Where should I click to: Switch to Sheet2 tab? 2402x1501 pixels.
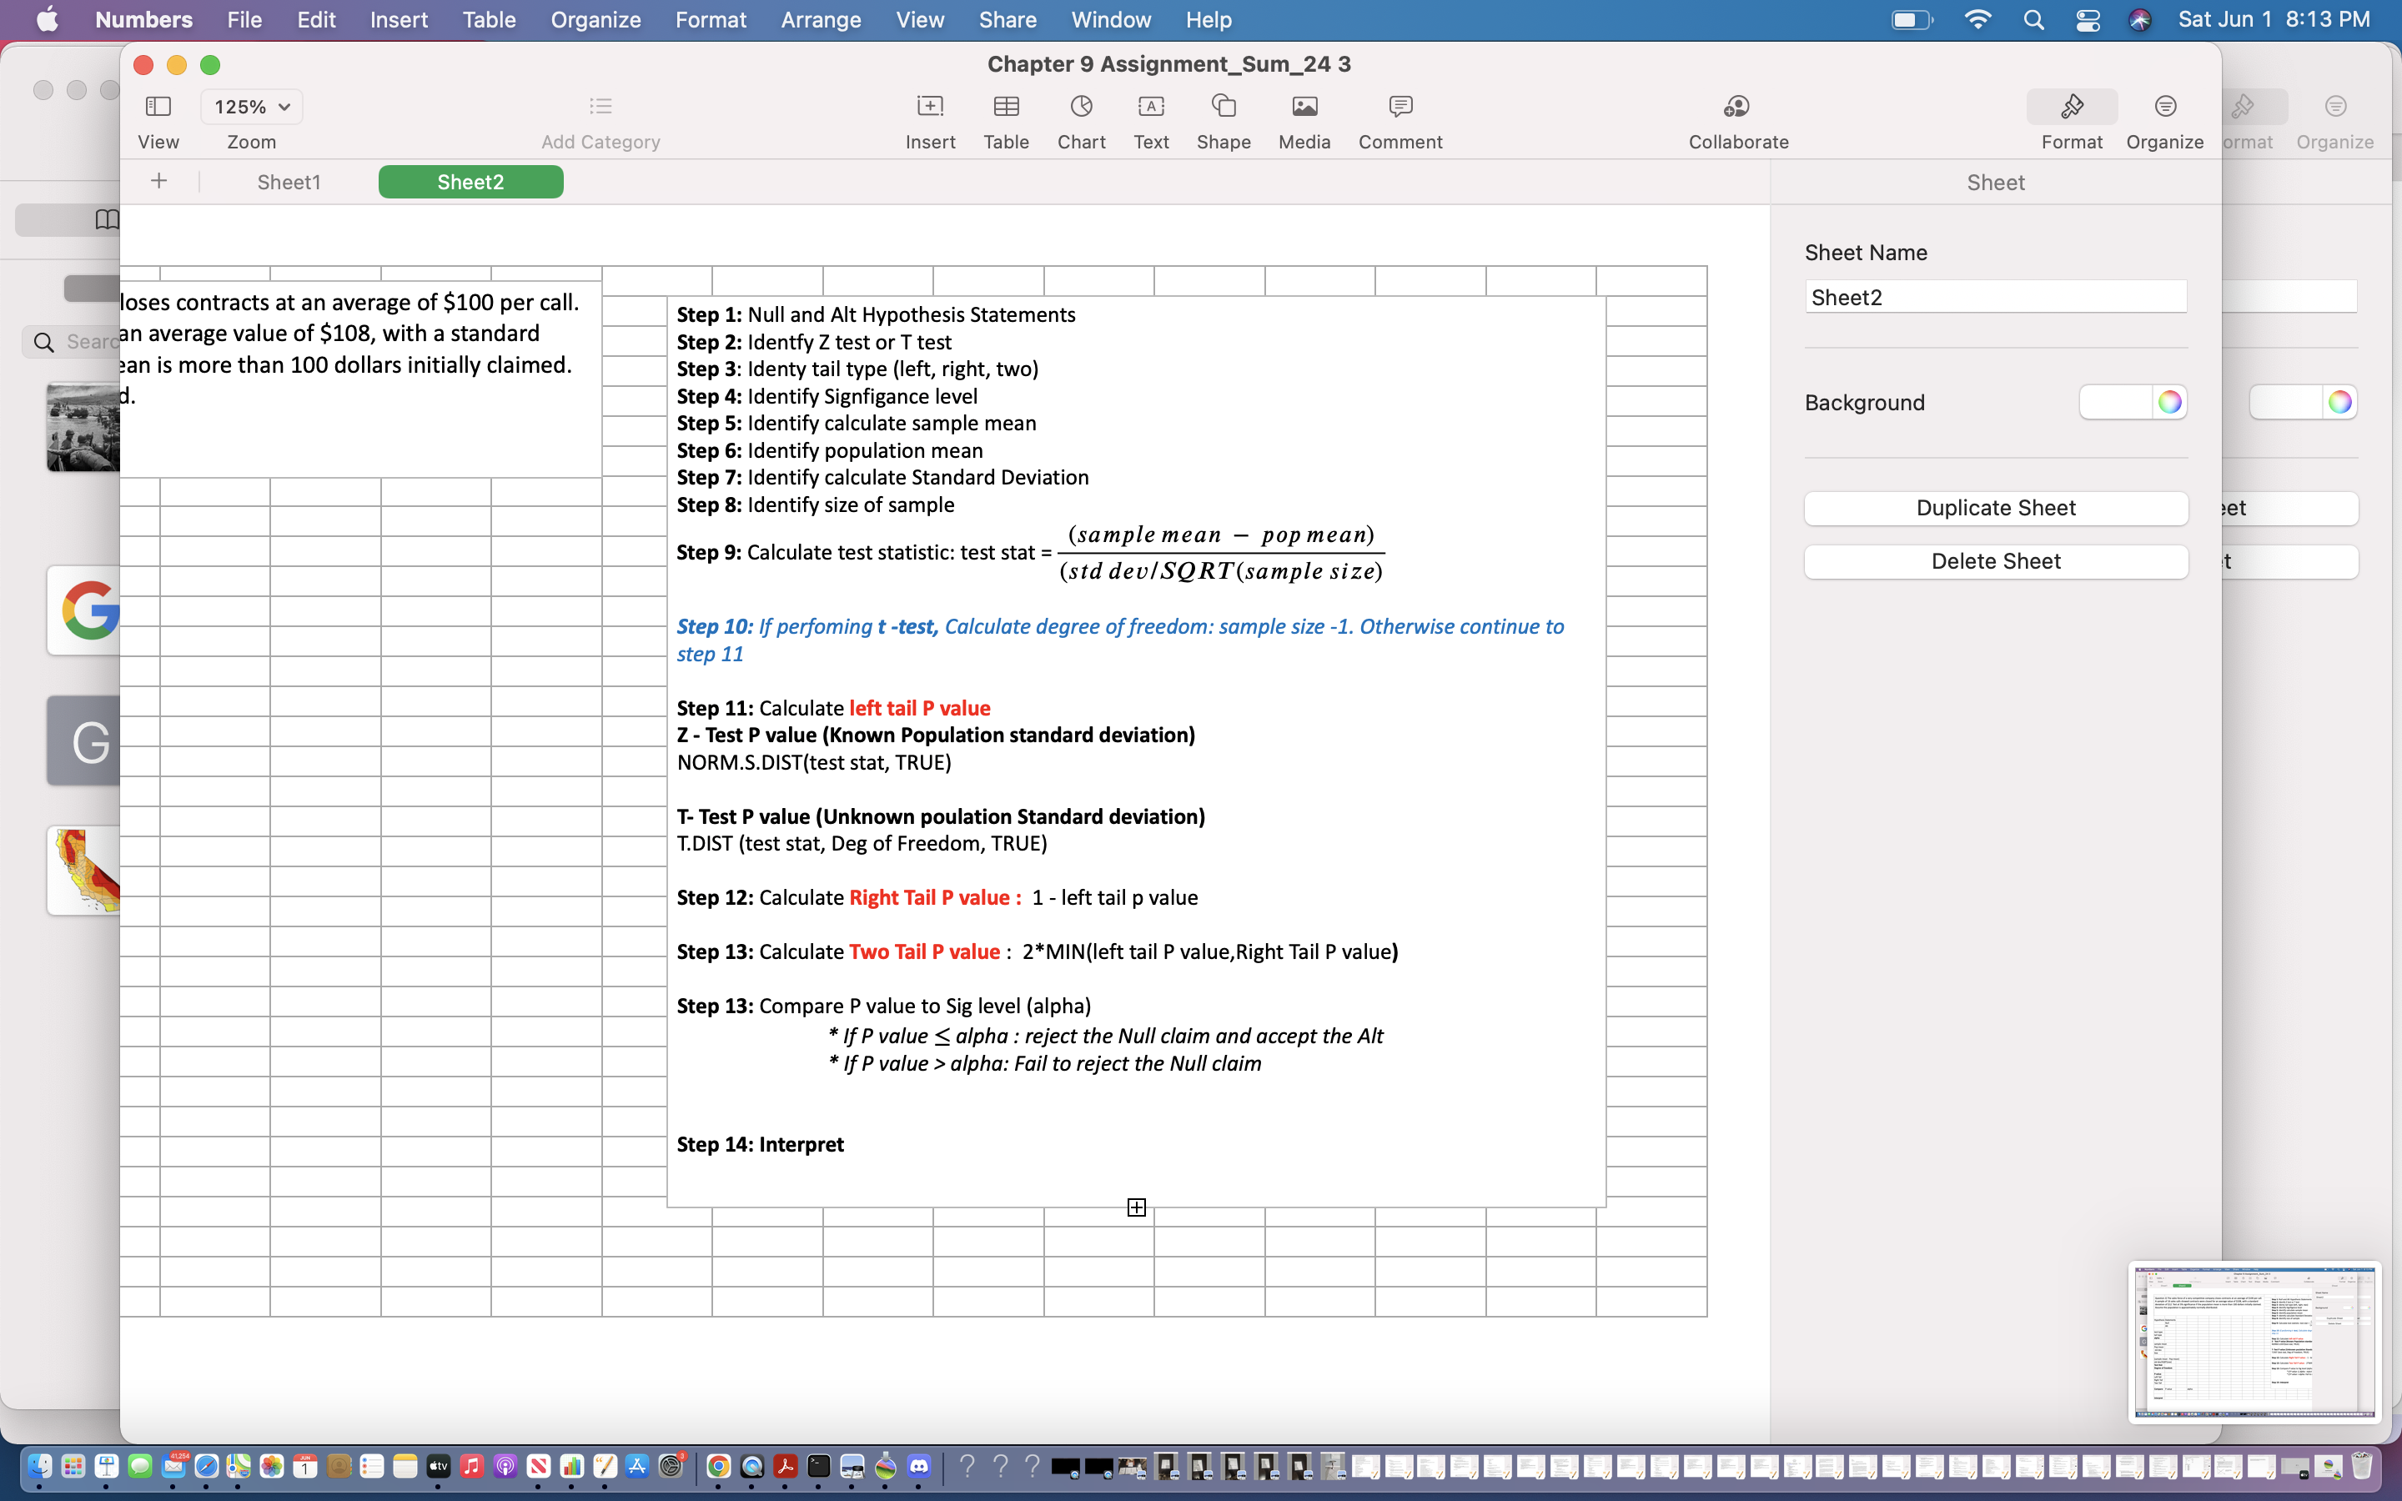pyautogui.click(x=469, y=182)
